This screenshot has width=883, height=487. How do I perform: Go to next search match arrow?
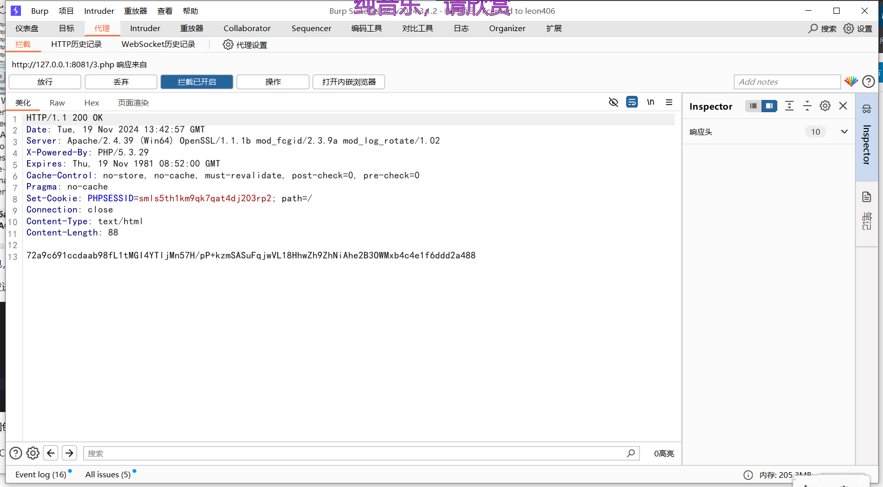[69, 453]
